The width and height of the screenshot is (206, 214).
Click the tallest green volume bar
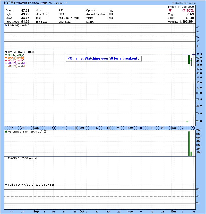(189, 144)
